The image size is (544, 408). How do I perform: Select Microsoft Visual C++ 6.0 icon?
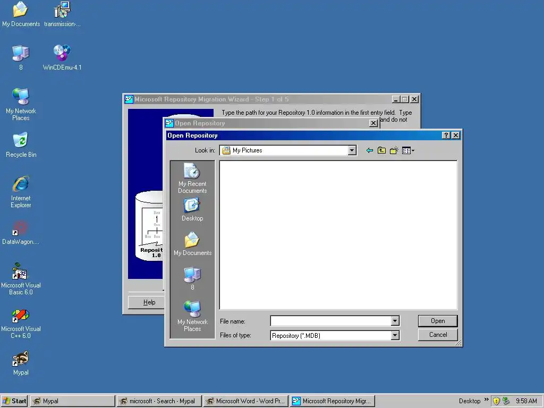pos(21,322)
